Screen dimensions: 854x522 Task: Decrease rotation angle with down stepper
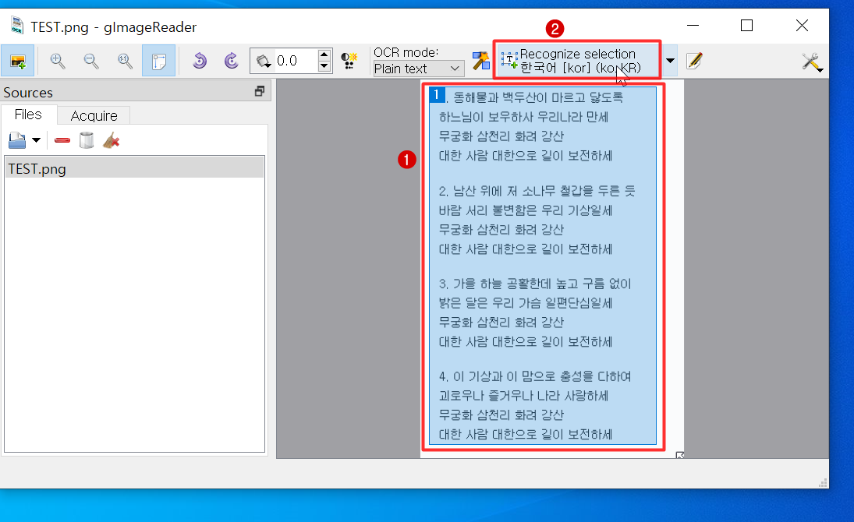pos(324,66)
